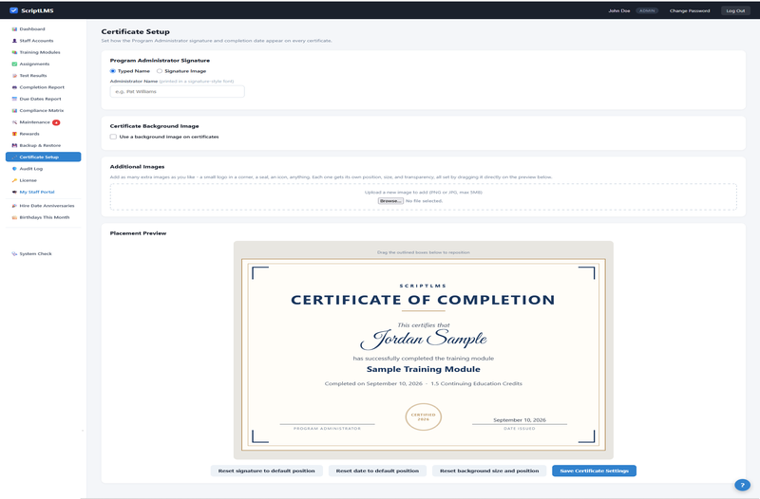Click the Test Results icon
Screen dimensions: 760x499
point(14,76)
